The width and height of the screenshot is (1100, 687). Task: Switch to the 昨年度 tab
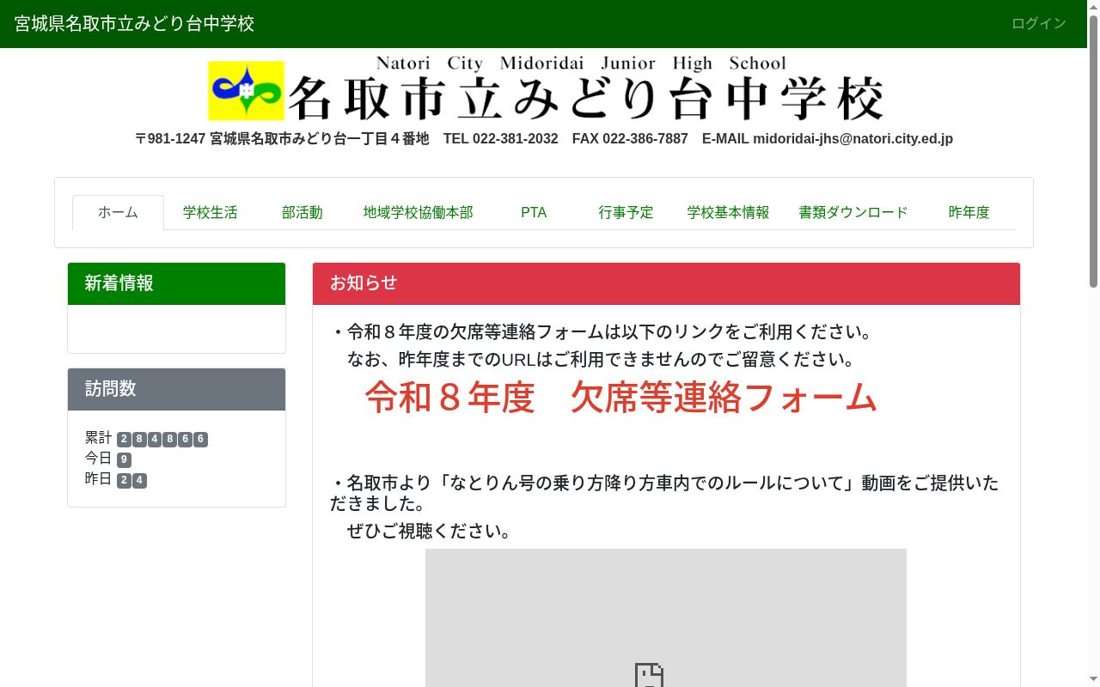tap(969, 212)
